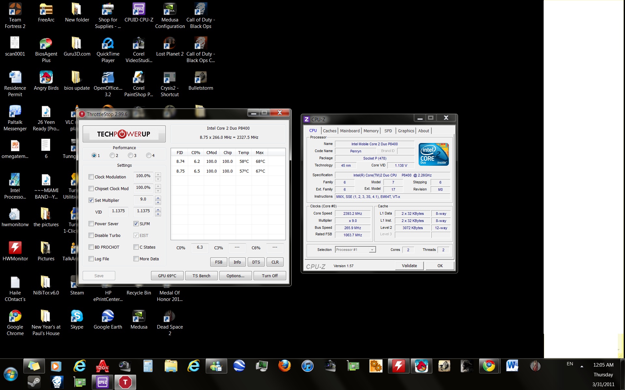625x390 pixels.
Task: Click the taskbar clock showing 12:05 AM
Action: click(603, 365)
